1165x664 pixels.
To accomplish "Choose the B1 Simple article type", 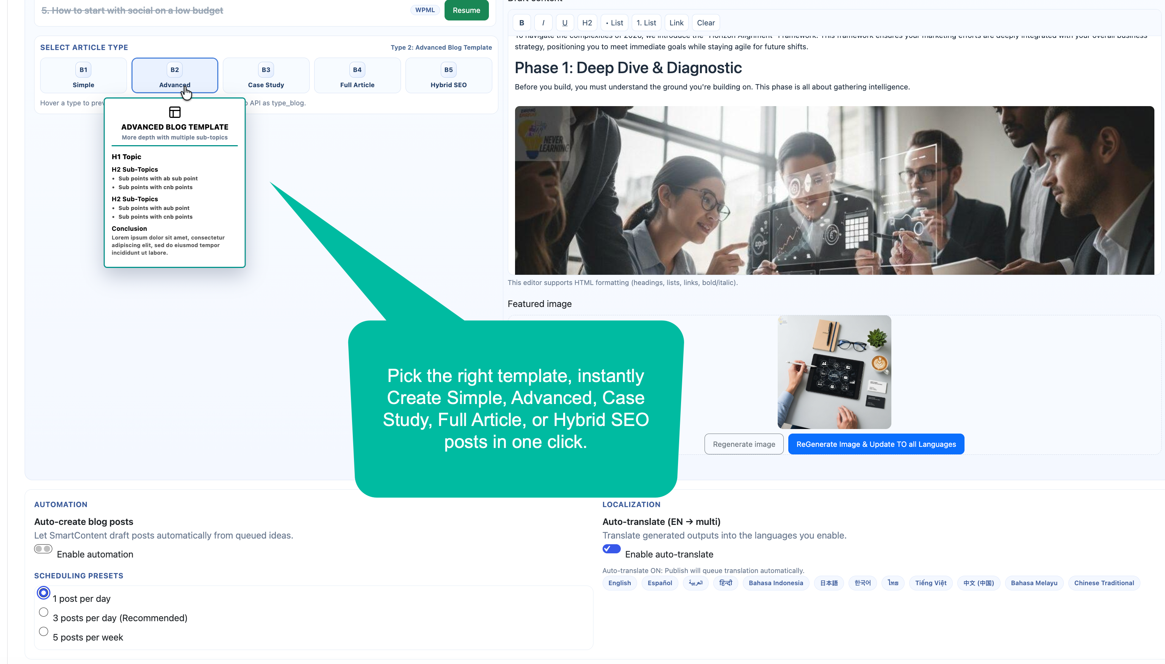I will [x=83, y=76].
